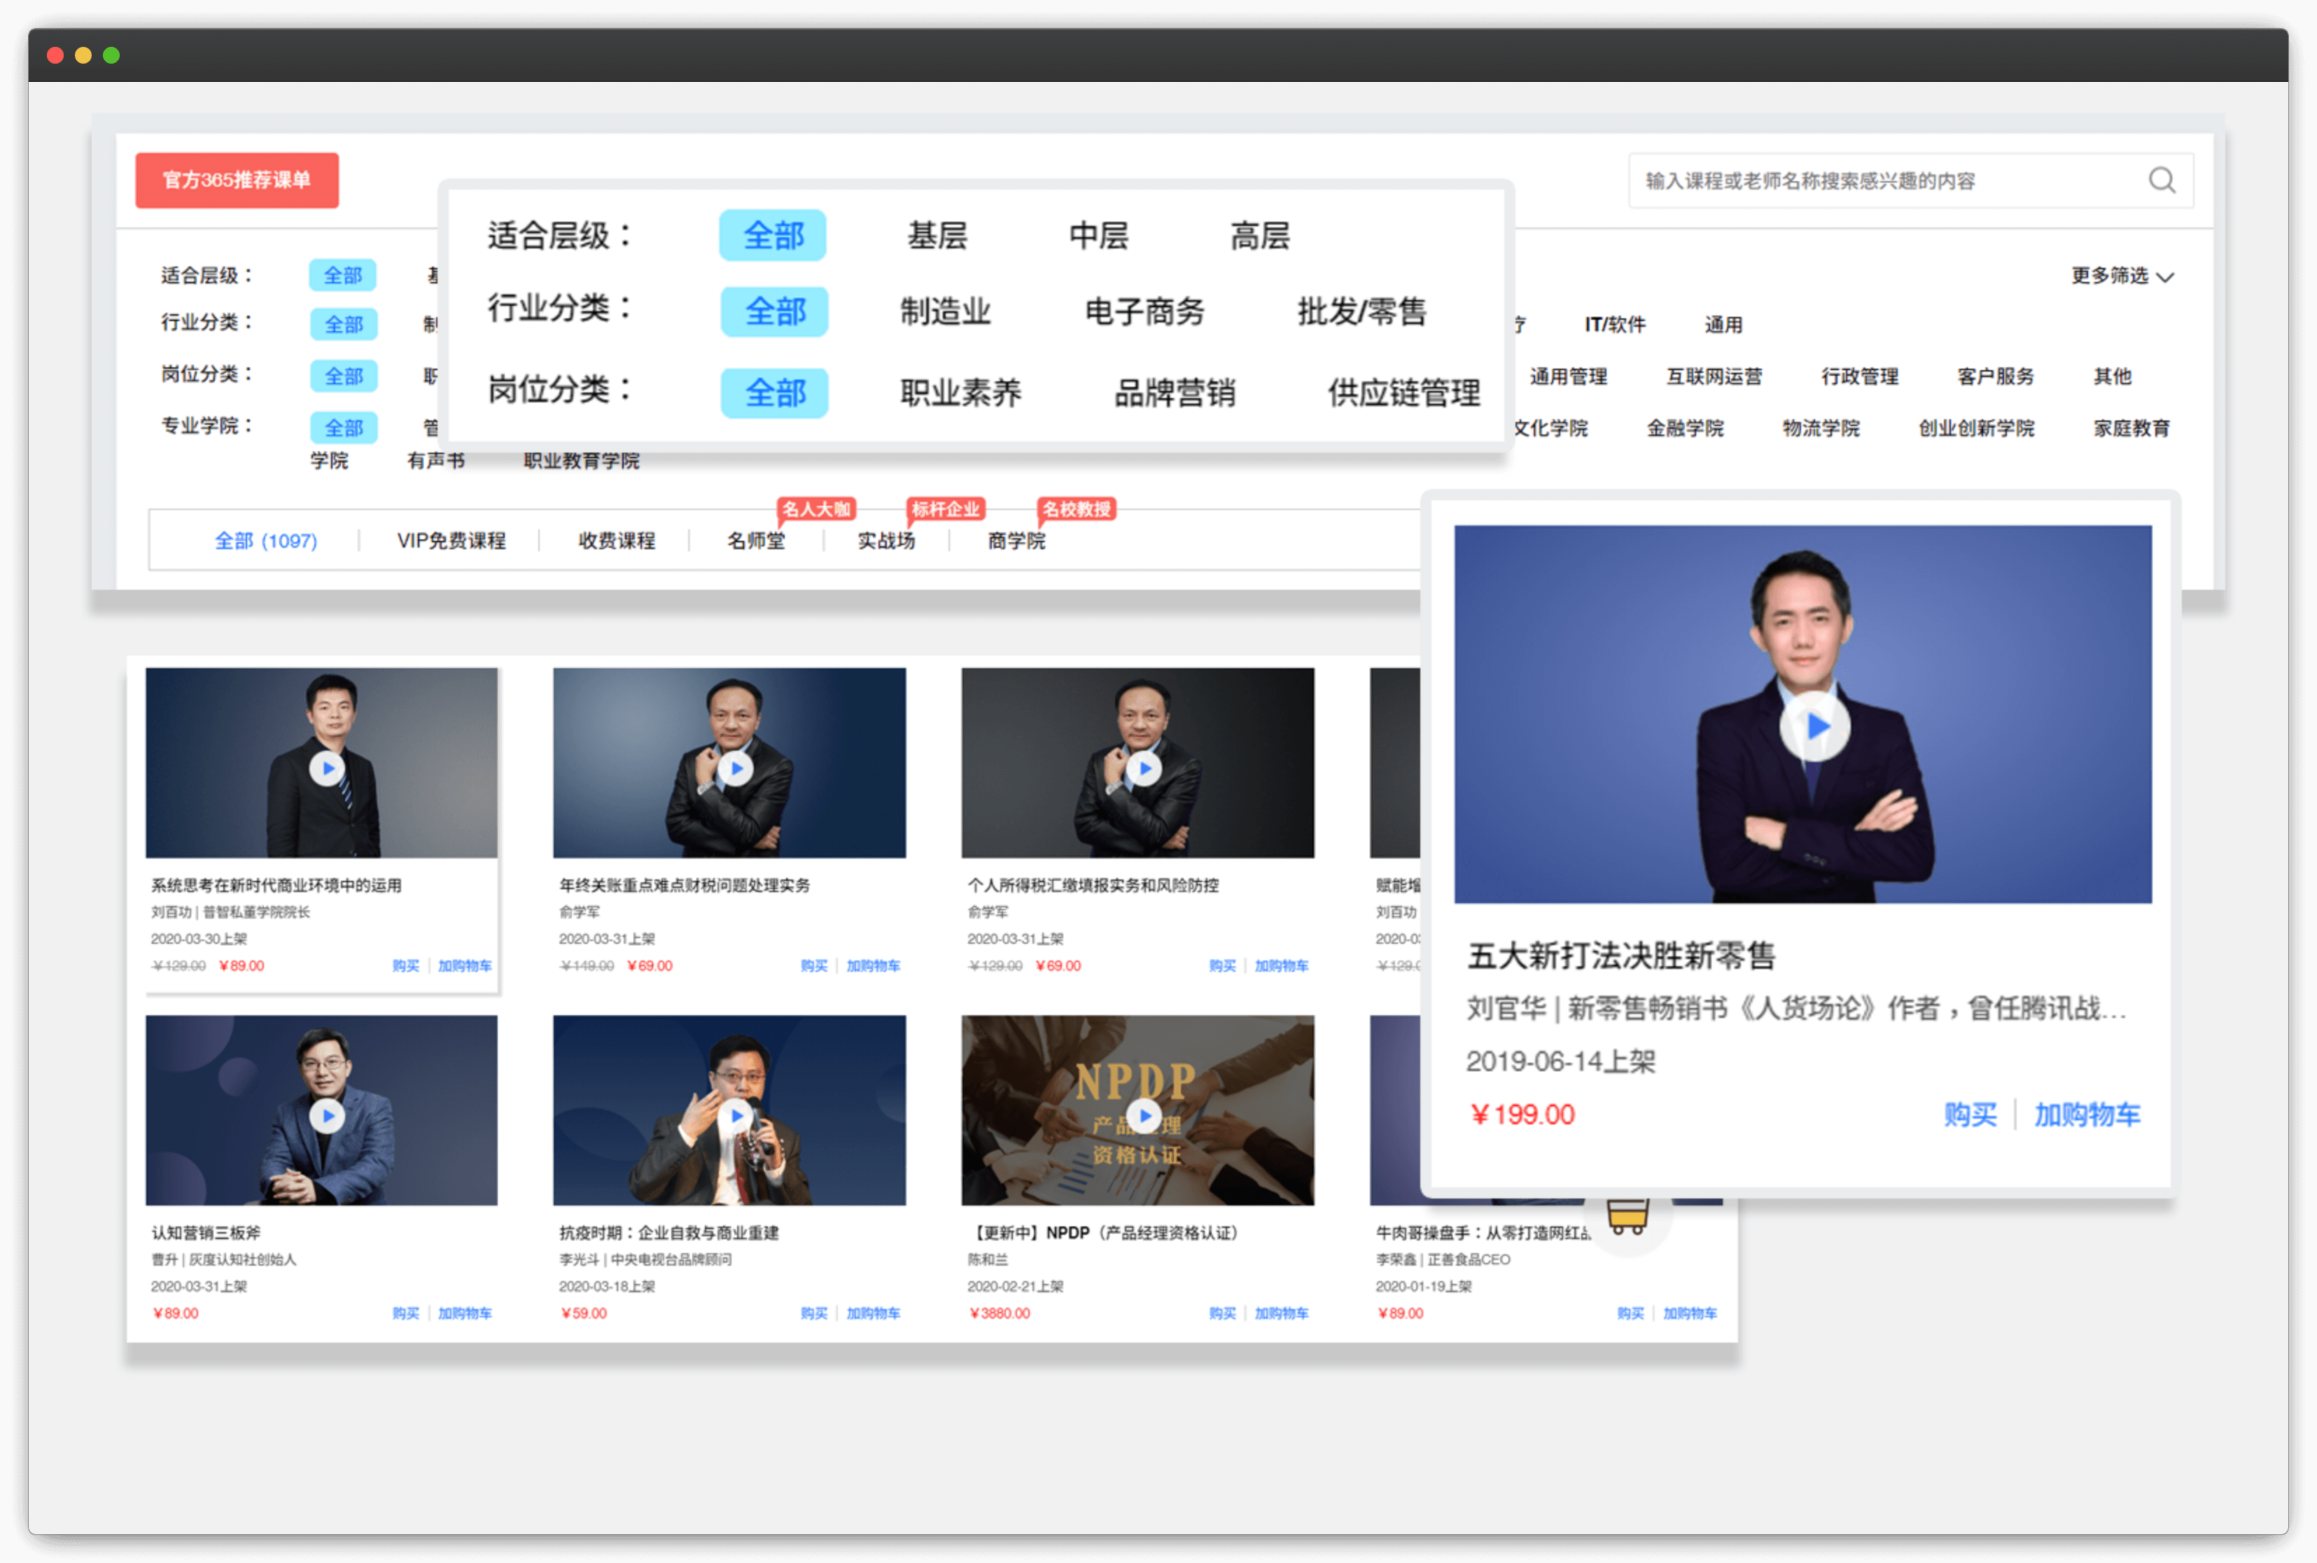Open the 认知营销三板斧 course title
Image resolution: width=2317 pixels, height=1563 pixels.
point(205,1233)
